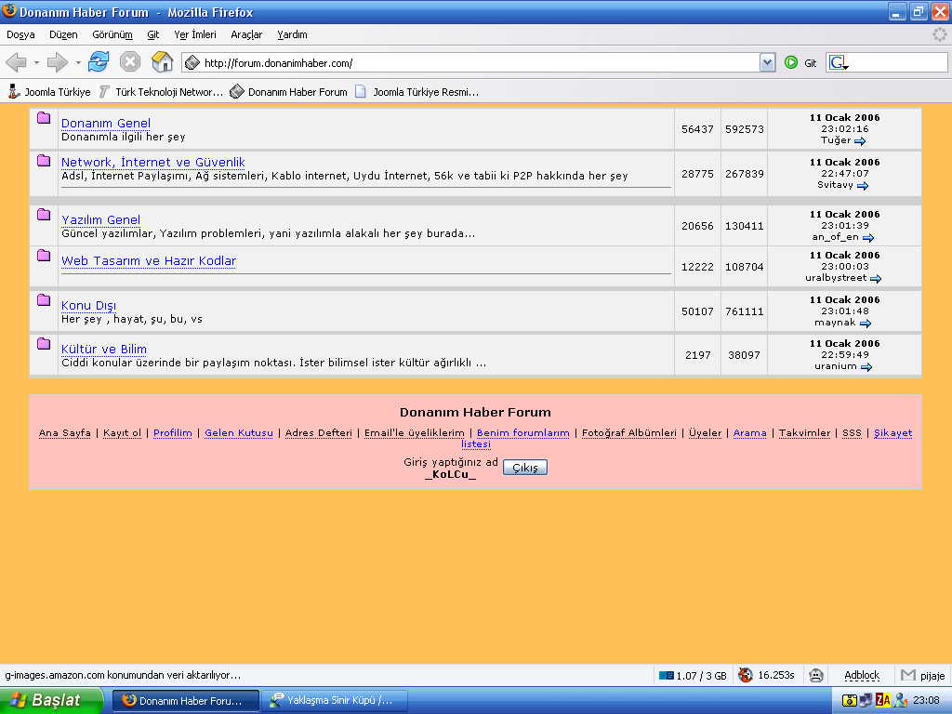Click the Donanım Haber Forum taskbar button
This screenshot has height=714, width=952.
click(x=186, y=701)
